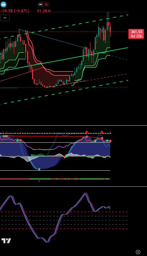Click the -39.58 (-9.87%) price change text
Image resolution: width=147 pixels, height=256 pixels.
point(15,11)
